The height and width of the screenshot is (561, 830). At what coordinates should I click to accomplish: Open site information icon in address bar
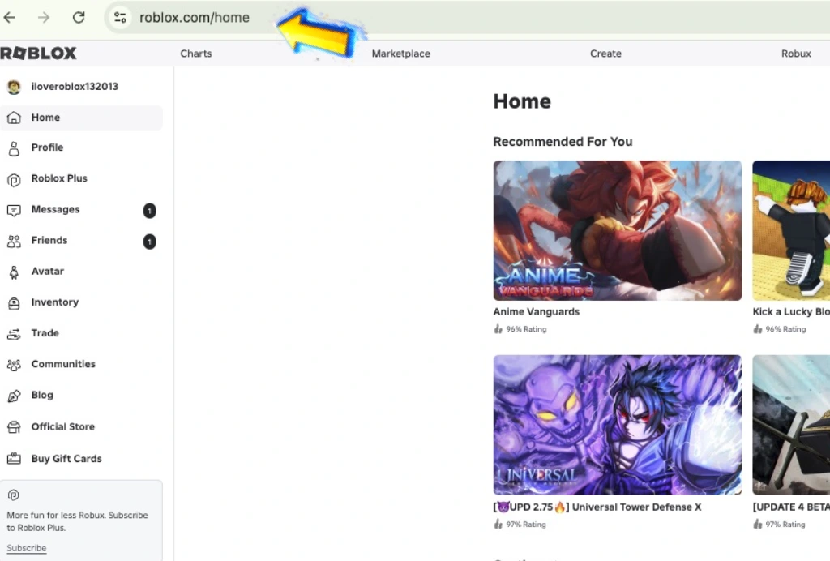coord(120,18)
